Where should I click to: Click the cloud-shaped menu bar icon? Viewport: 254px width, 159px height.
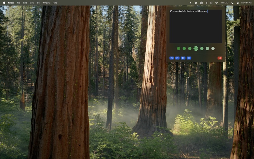tap(201, 3)
